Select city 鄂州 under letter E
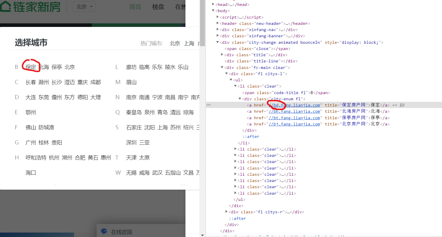The height and width of the screenshot is (237, 442). (x=31, y=112)
